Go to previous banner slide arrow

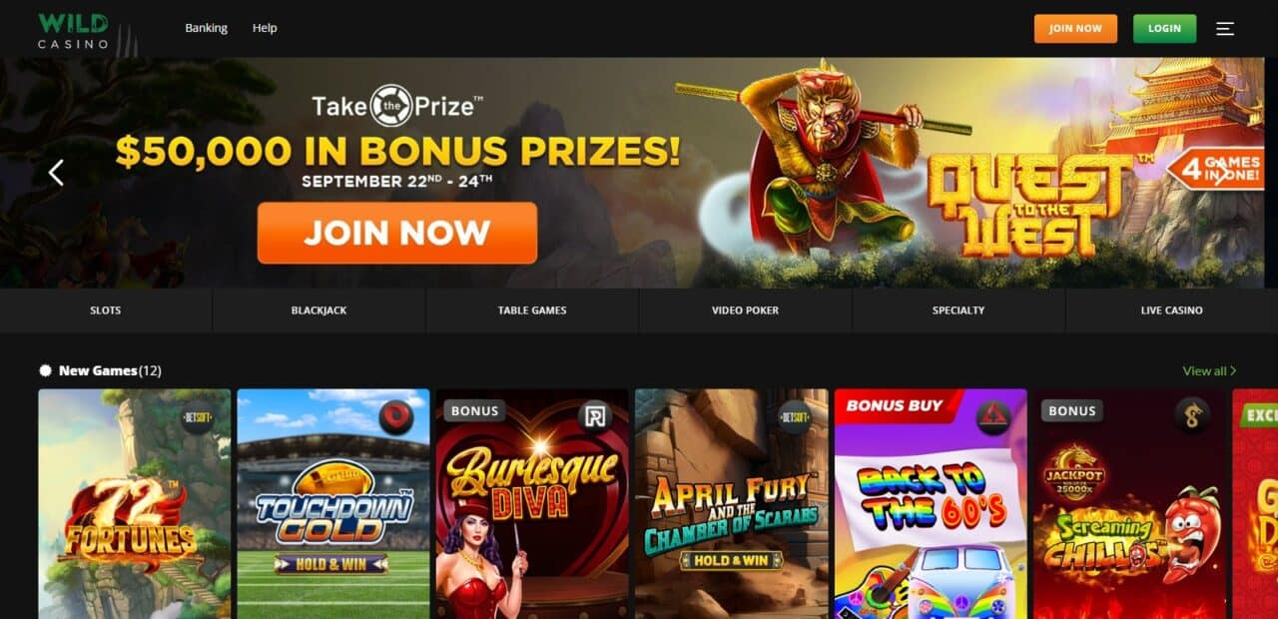click(56, 173)
